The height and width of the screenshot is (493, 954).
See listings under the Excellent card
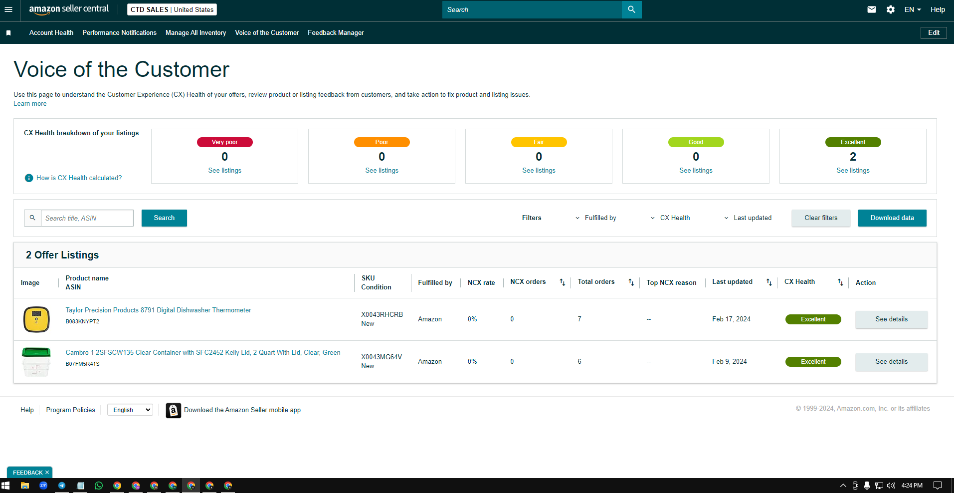click(x=853, y=171)
